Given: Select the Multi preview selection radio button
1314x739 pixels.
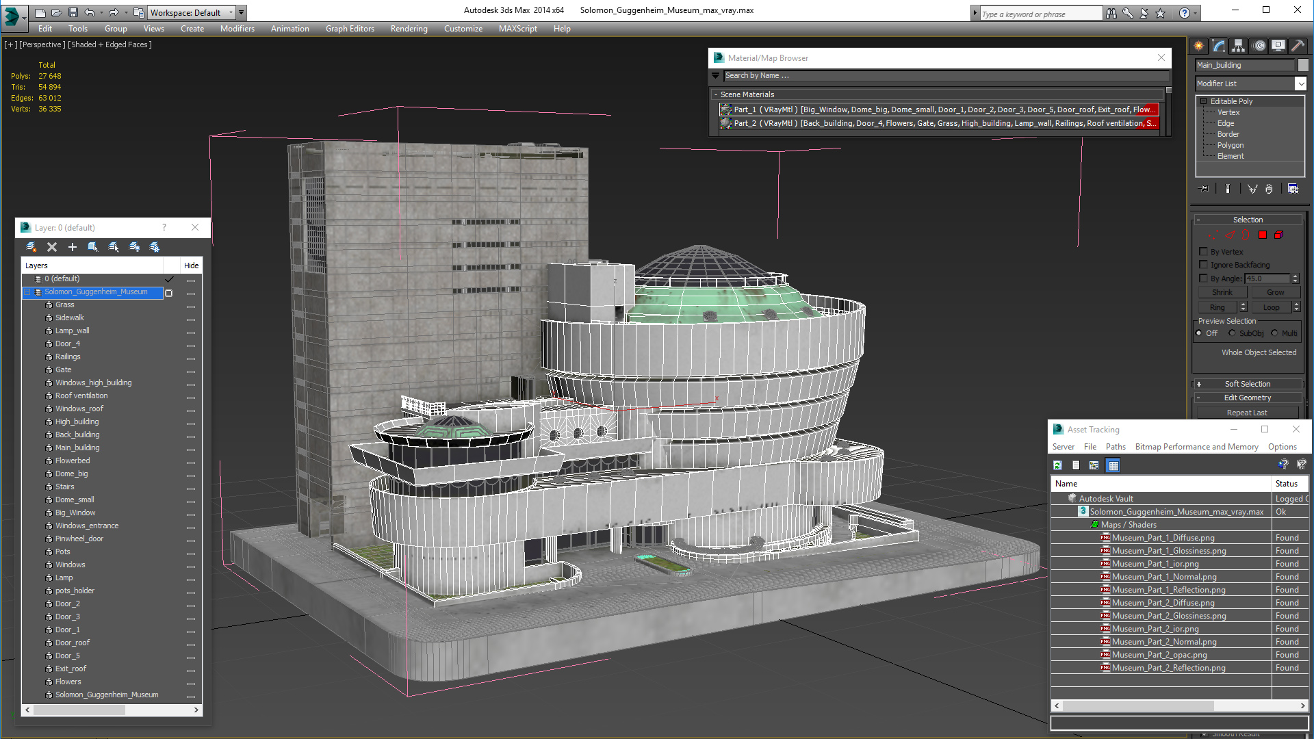Looking at the screenshot, I should pos(1275,333).
